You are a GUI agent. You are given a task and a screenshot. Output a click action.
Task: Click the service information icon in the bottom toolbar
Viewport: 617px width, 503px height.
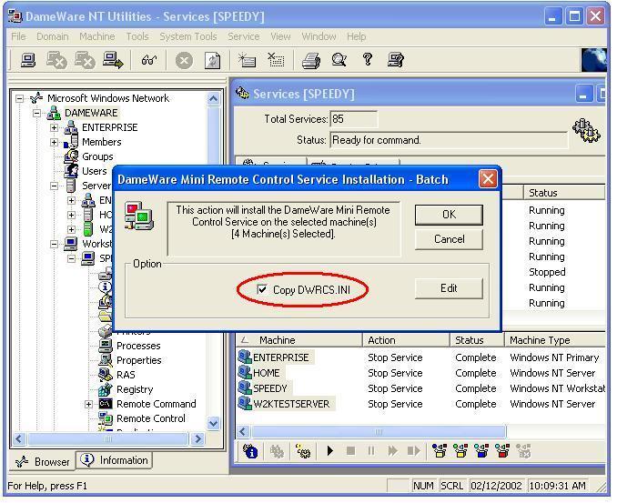(x=250, y=451)
